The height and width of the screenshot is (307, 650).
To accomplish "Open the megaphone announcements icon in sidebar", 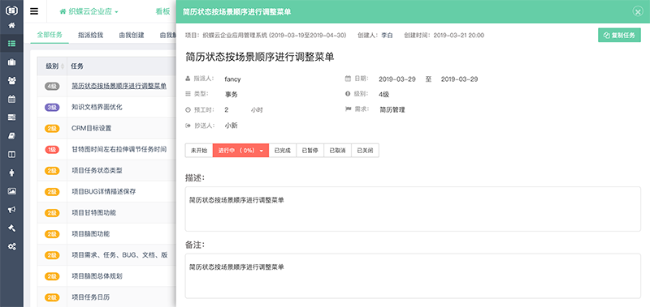I will click(x=11, y=210).
